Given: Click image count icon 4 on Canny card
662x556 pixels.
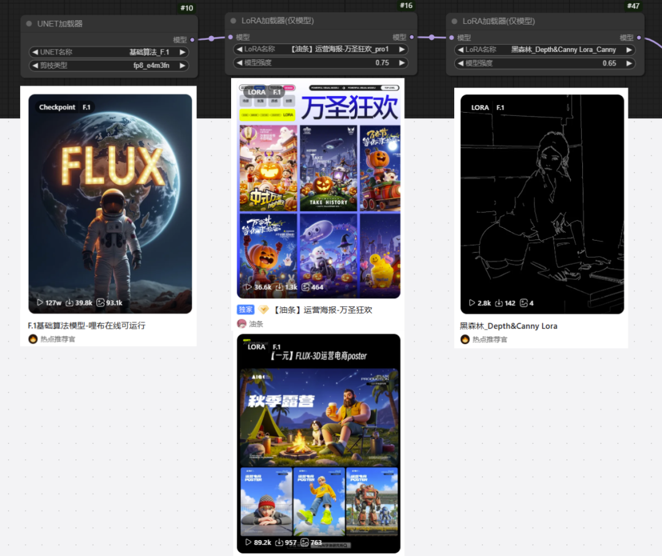Looking at the screenshot, I should click(x=524, y=303).
